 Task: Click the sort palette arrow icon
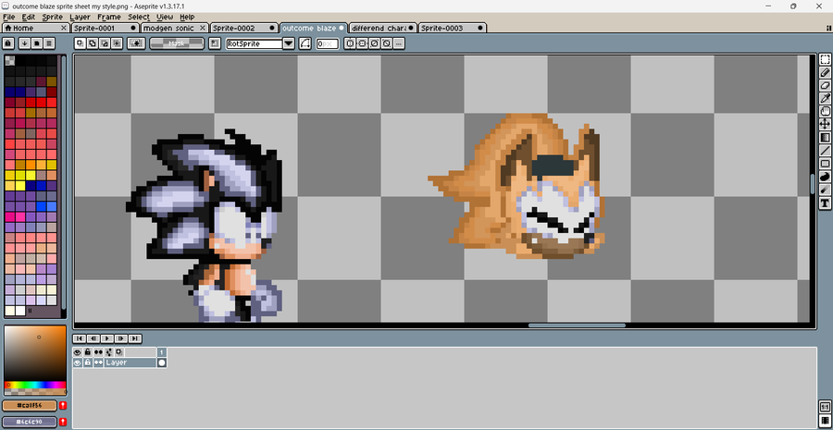pyautogui.click(x=24, y=43)
